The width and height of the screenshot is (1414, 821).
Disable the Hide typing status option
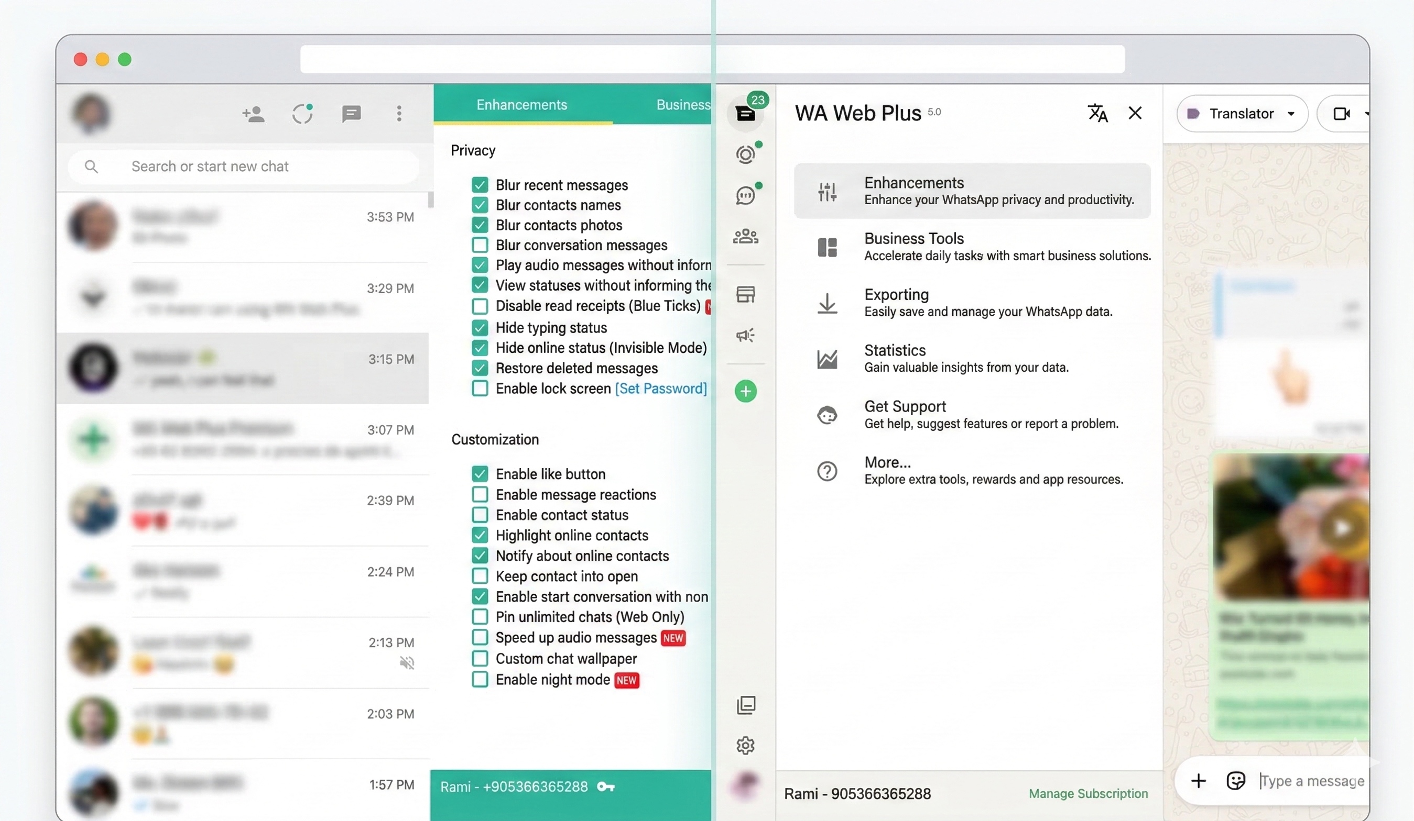[x=480, y=327]
